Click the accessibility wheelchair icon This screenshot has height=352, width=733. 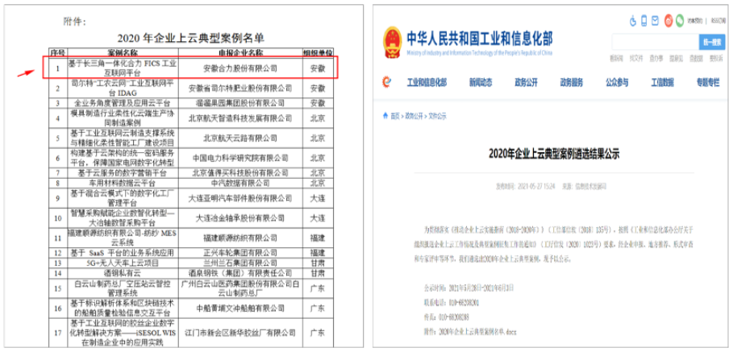click(634, 21)
